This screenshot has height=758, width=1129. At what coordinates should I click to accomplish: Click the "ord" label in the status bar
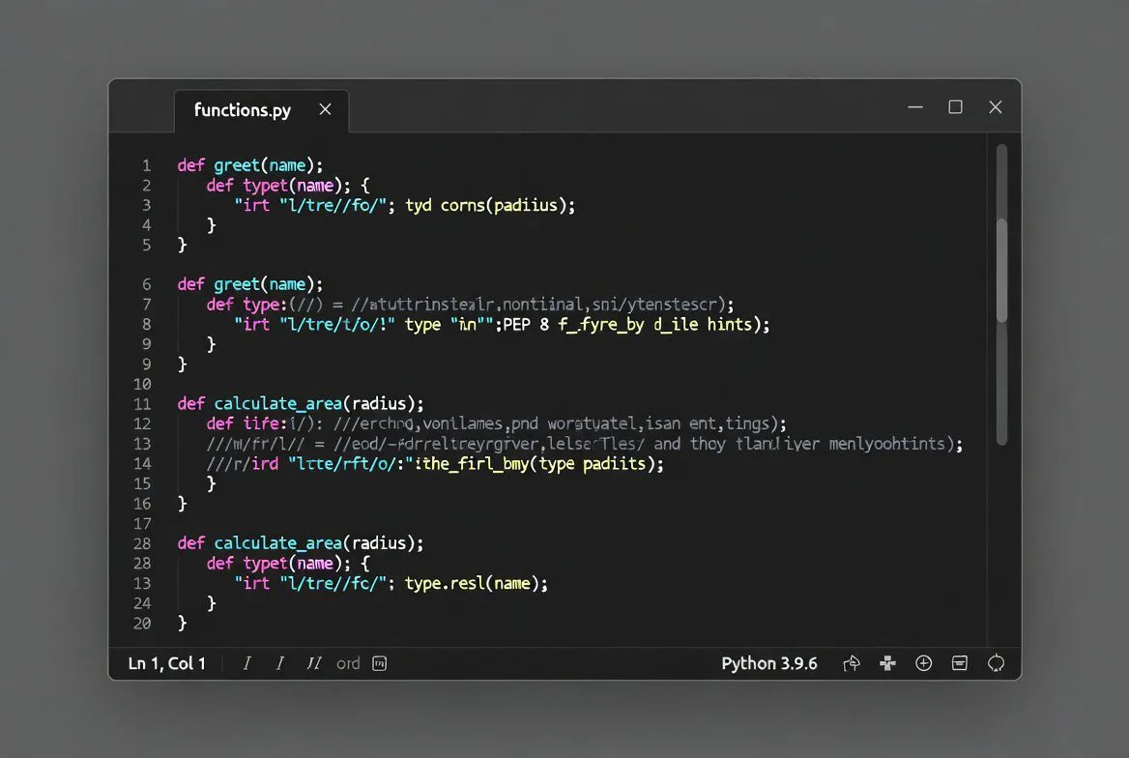348,663
